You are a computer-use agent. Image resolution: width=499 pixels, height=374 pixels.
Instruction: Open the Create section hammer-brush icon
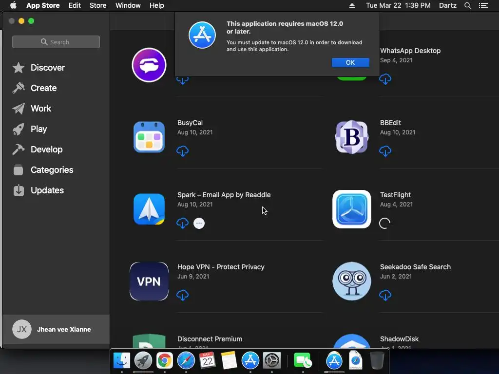click(19, 88)
